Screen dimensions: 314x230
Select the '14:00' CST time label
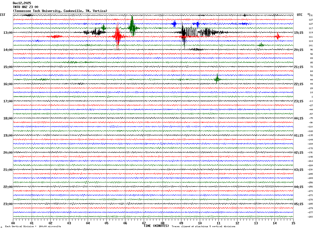point(8,50)
